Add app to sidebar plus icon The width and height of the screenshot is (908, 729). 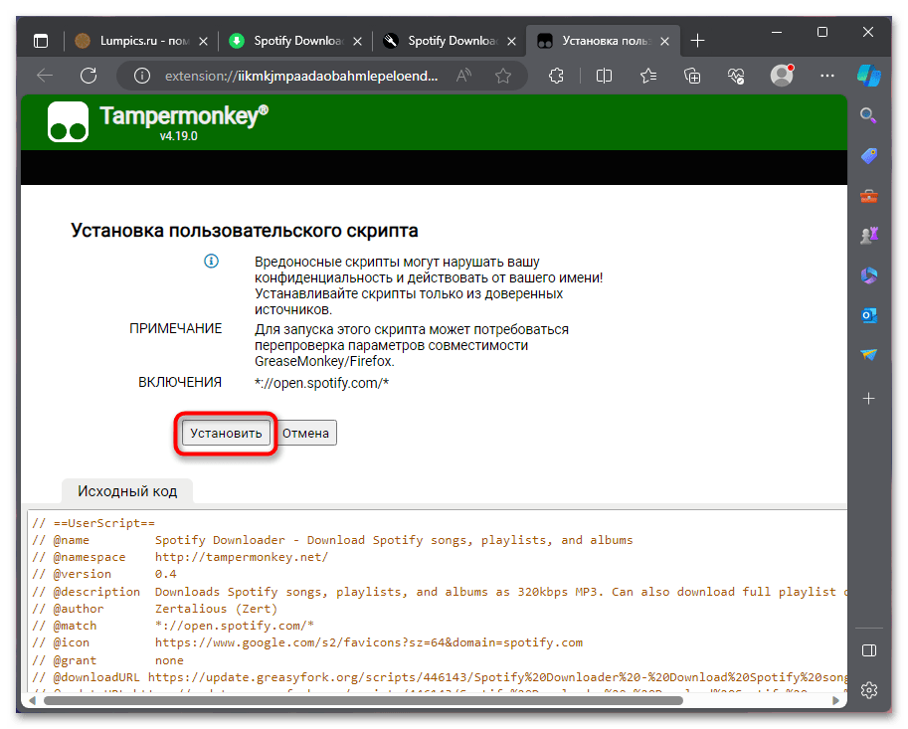coord(868,399)
